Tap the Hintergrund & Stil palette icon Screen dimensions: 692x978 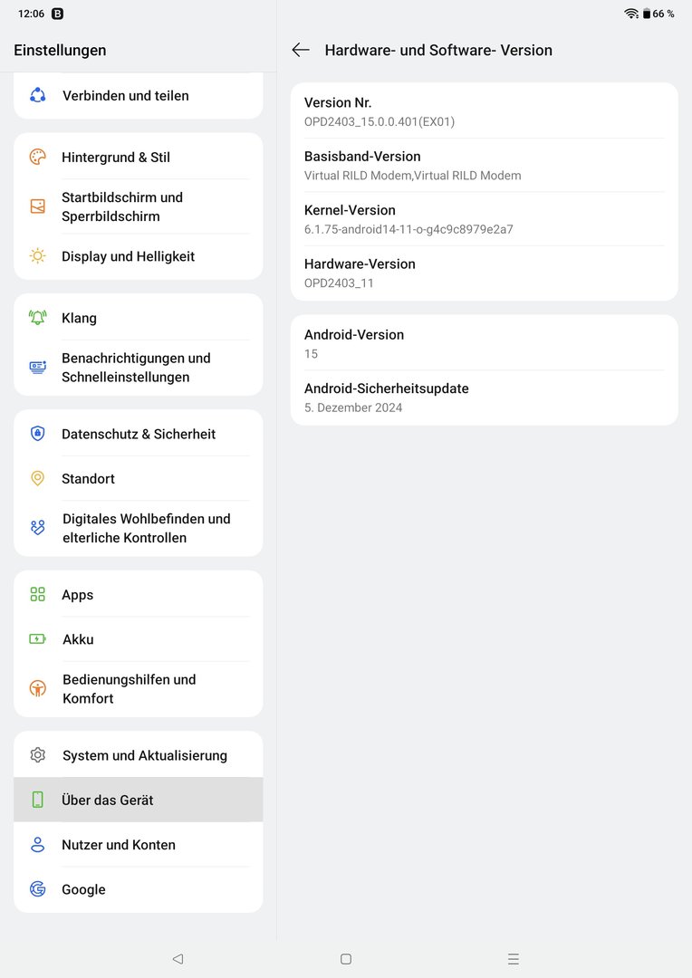[x=37, y=158]
